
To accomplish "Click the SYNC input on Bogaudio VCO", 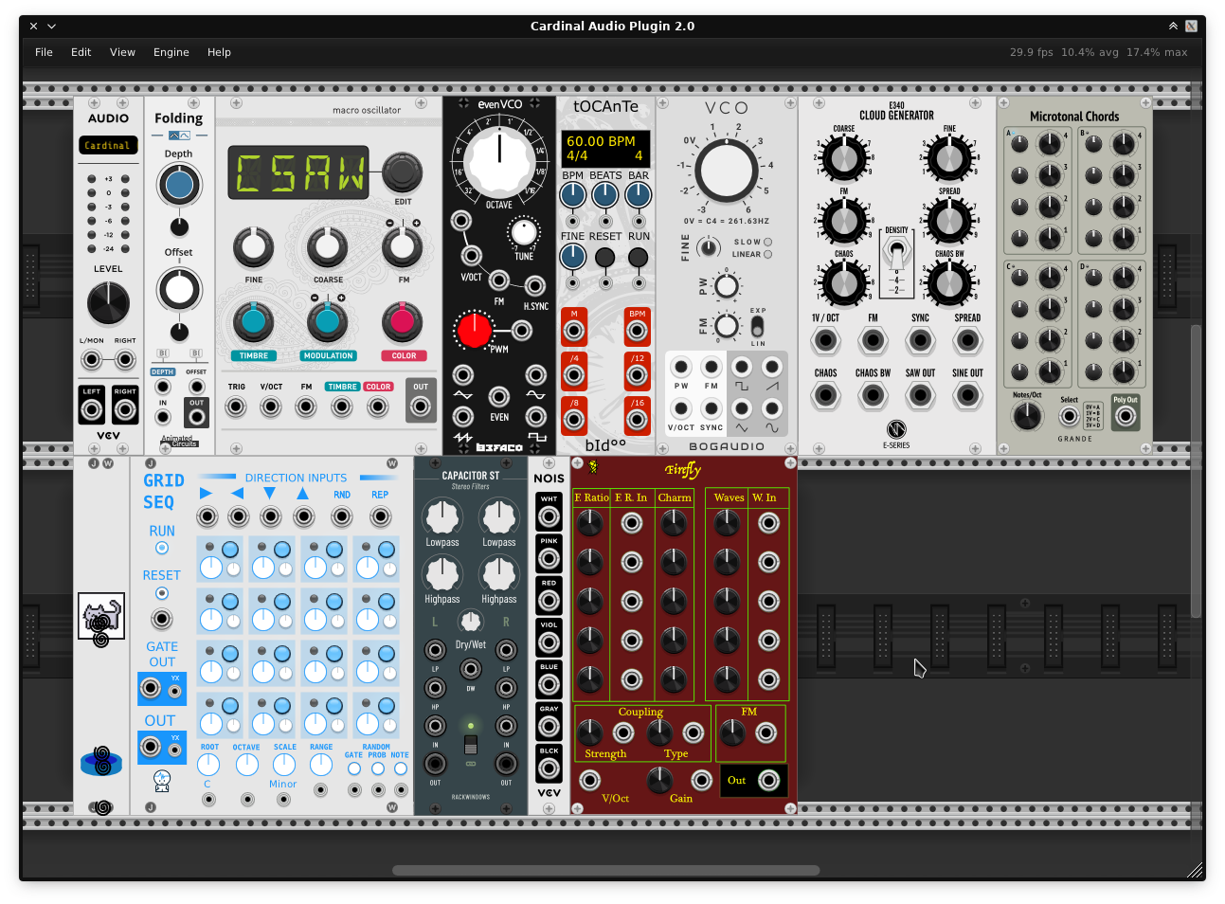I will tap(712, 408).
